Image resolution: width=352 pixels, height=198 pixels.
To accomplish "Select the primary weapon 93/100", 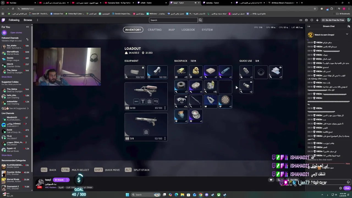I will click(146, 96).
